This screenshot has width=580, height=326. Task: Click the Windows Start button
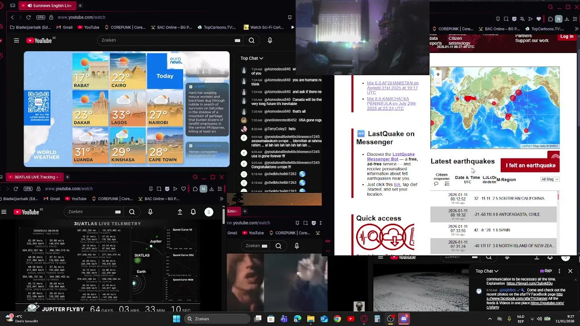tap(176, 319)
